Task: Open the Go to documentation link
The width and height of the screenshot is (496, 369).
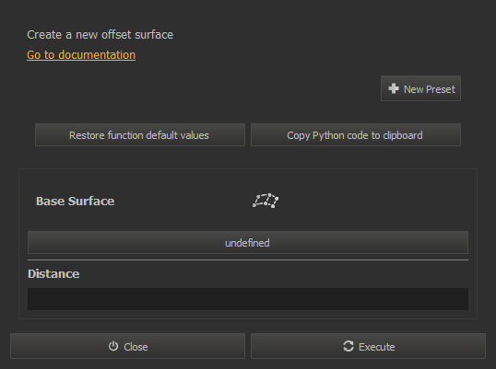Action: 81,55
